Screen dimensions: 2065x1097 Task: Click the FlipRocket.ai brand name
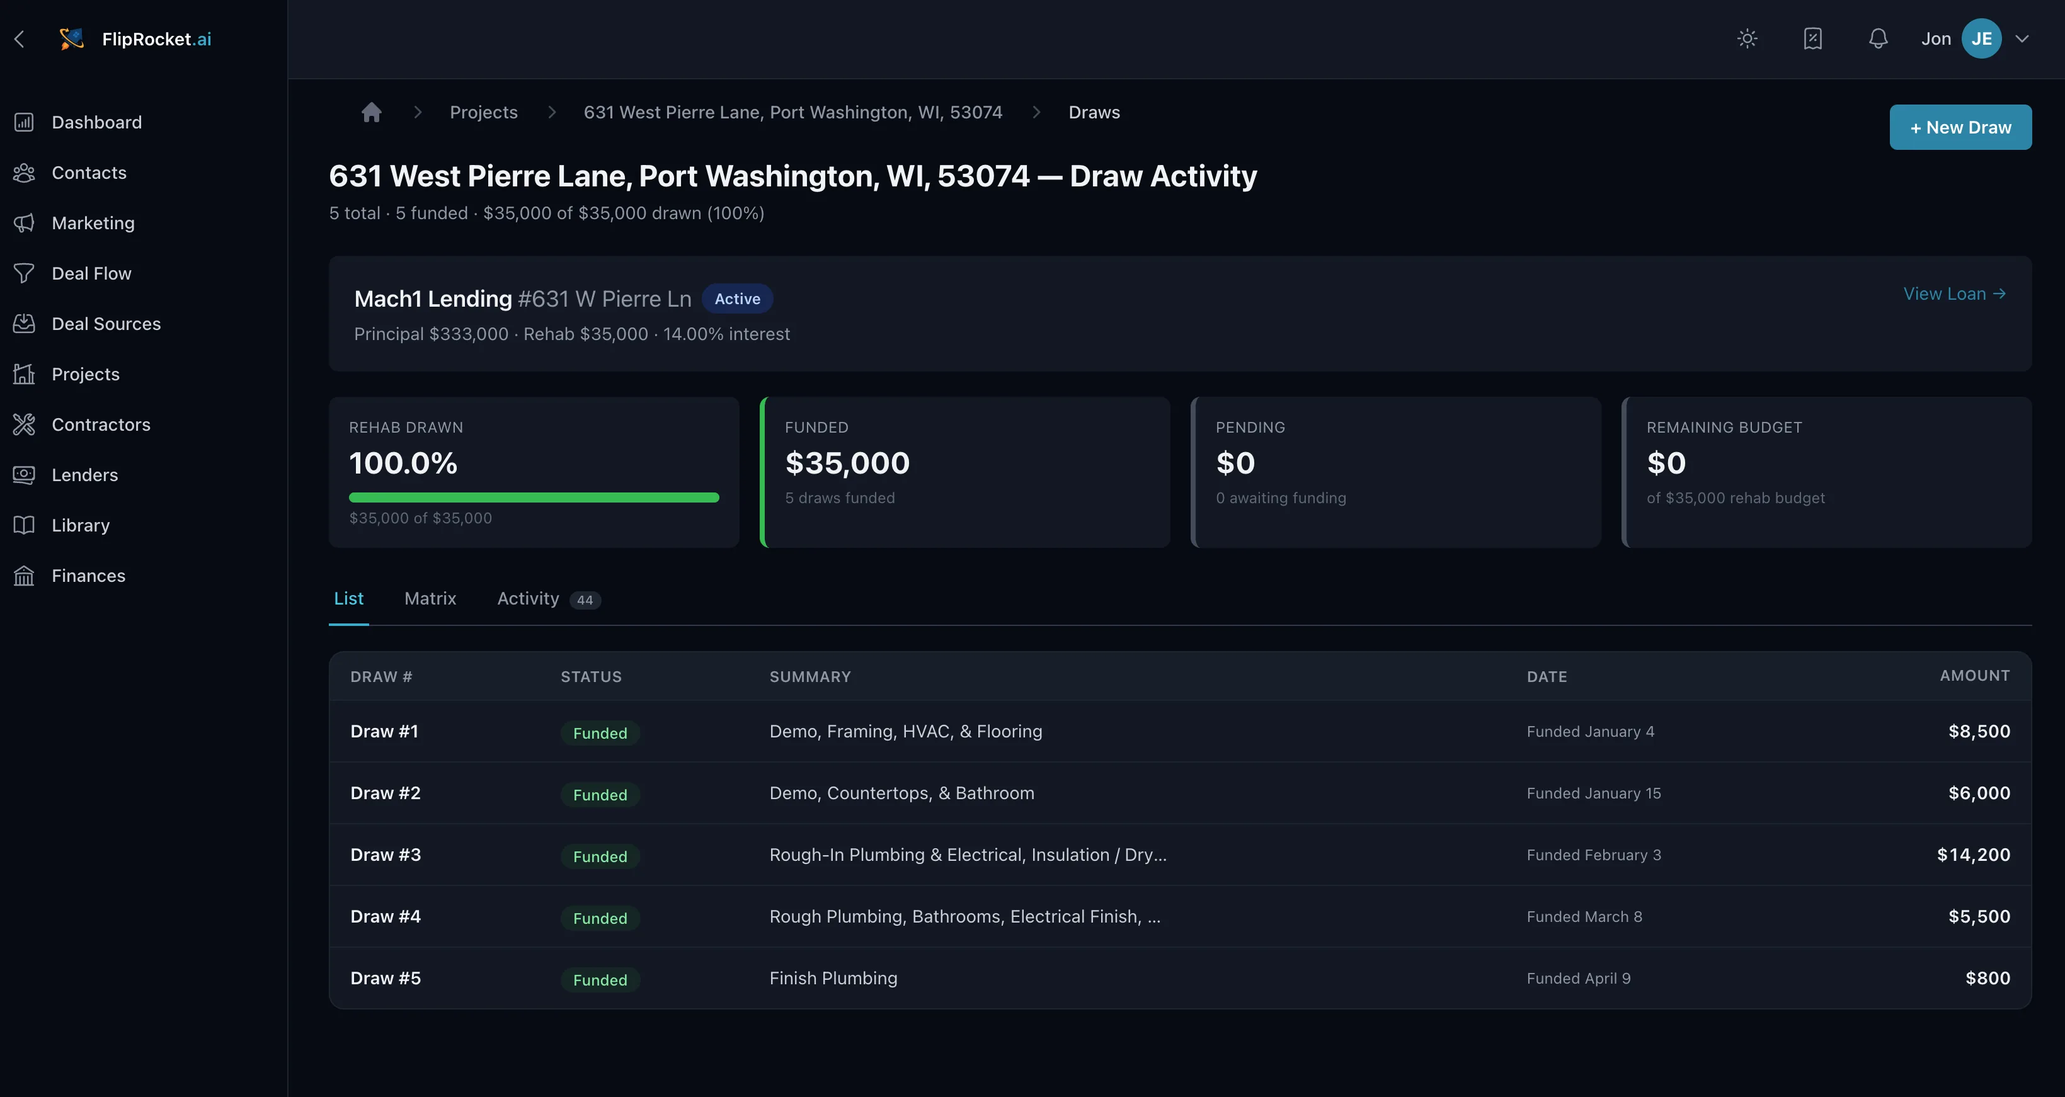[x=156, y=38]
